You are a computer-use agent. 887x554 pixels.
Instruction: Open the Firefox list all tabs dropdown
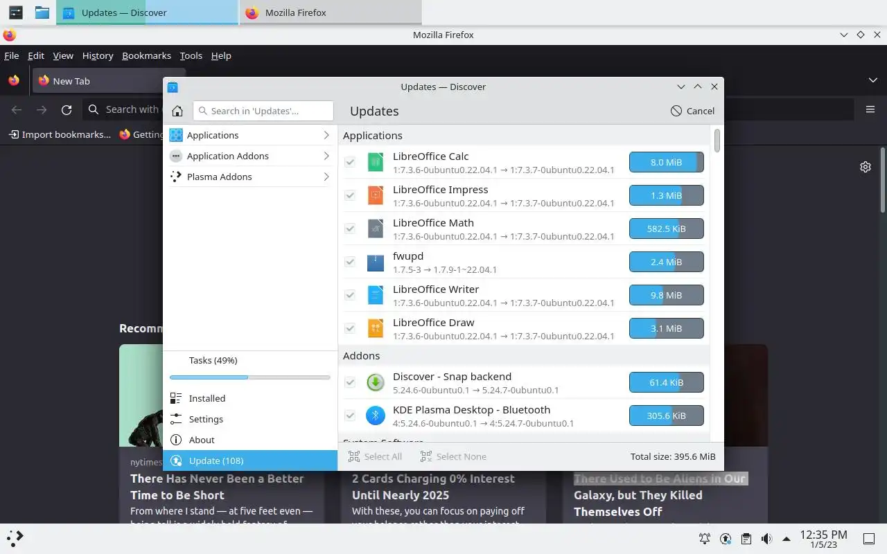(x=872, y=80)
